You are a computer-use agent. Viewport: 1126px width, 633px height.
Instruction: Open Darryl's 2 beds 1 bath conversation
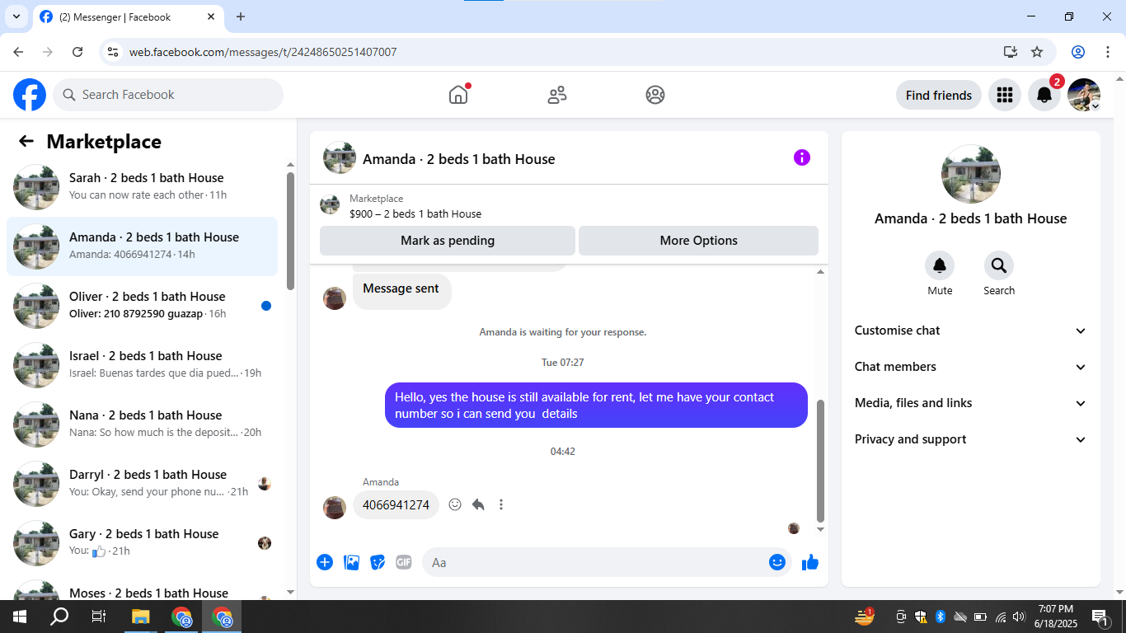click(x=142, y=484)
